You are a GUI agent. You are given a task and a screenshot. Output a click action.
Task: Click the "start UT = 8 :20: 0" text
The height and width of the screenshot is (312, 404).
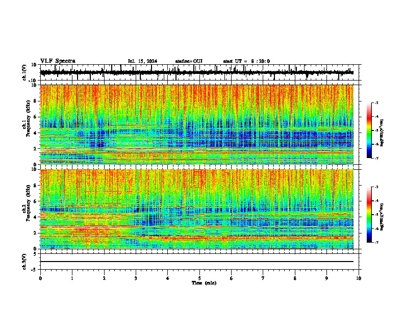[x=246, y=61]
